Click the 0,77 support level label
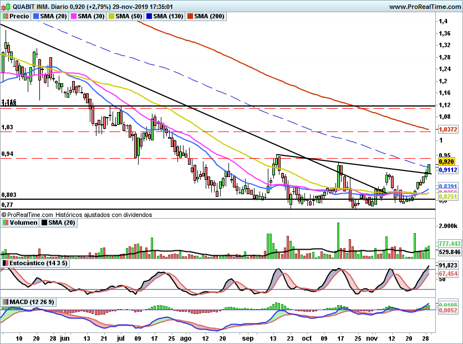Viewport: 463px width, 344px height. pos(7,205)
